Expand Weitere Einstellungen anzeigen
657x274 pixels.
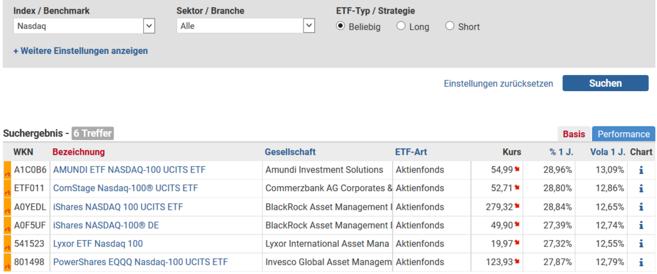pyautogui.click(x=80, y=51)
